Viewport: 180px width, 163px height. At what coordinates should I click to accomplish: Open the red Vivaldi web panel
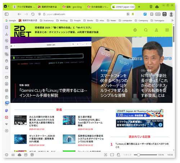click(x=6, y=117)
